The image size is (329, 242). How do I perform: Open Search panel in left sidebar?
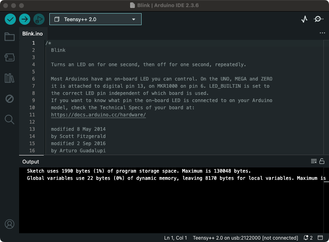[x=10, y=119]
